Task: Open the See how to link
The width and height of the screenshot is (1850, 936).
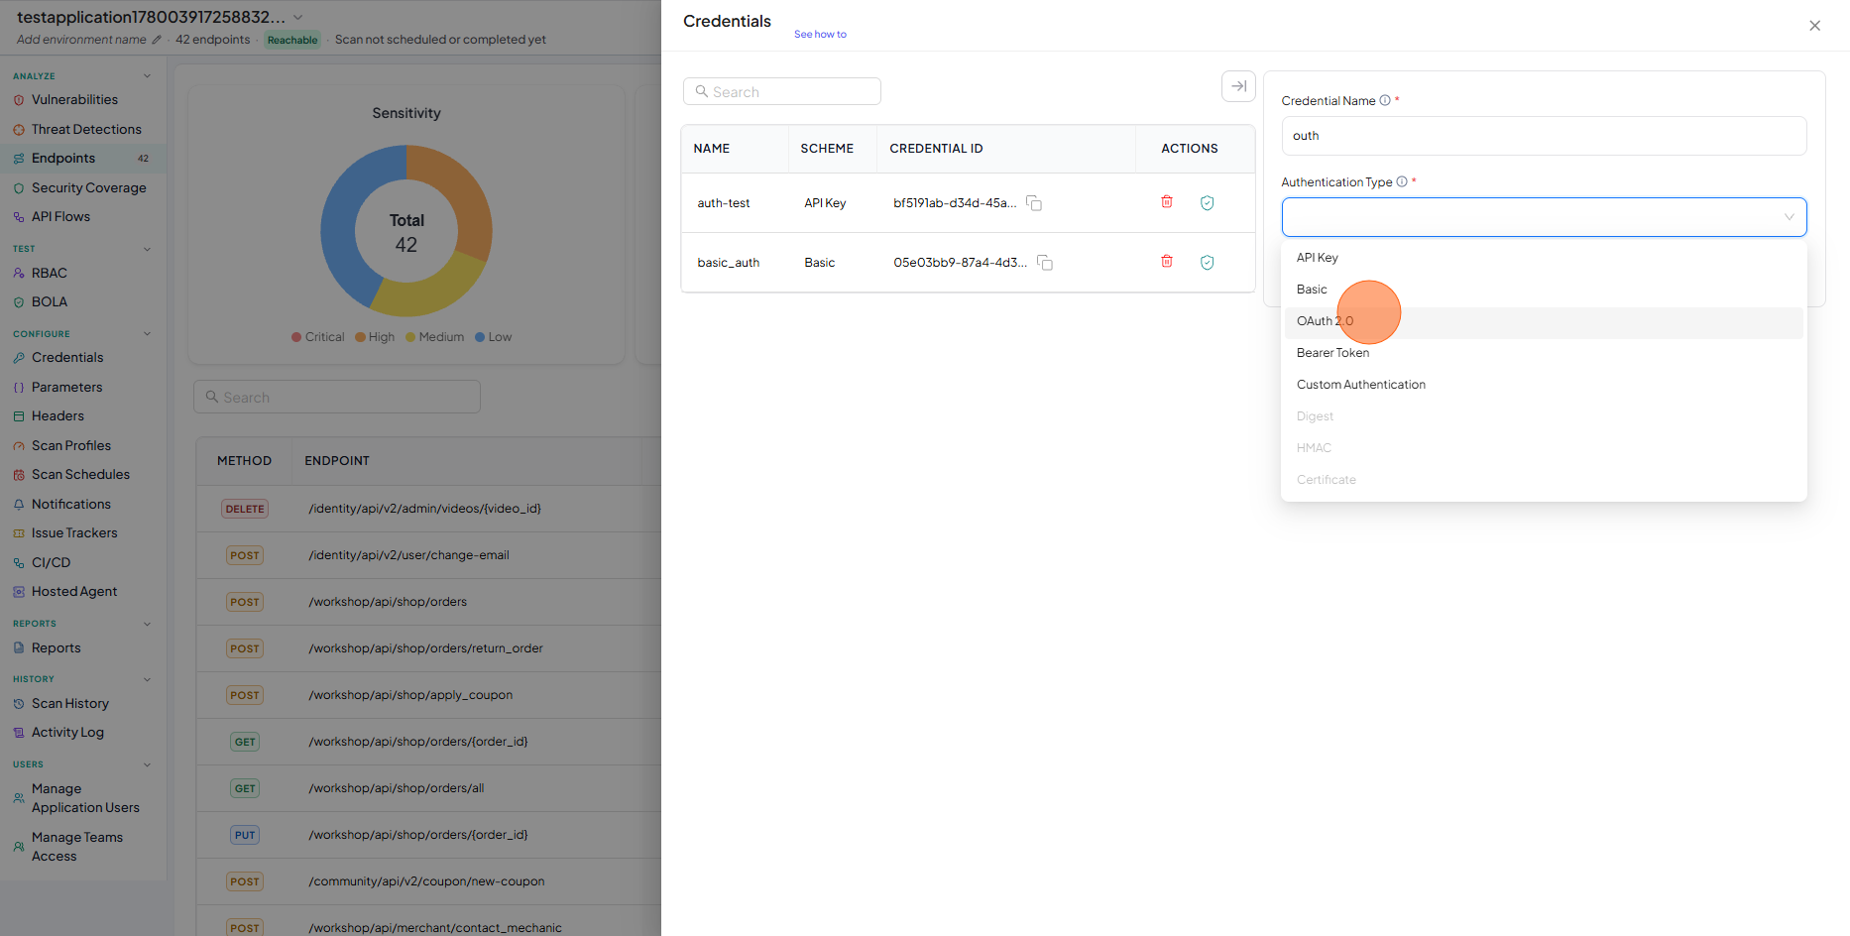Action: pyautogui.click(x=820, y=35)
